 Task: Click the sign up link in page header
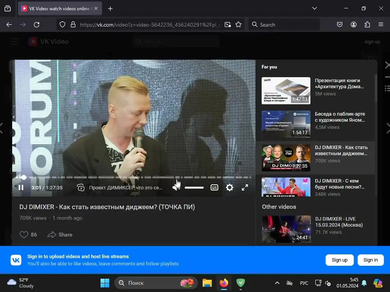372,42
